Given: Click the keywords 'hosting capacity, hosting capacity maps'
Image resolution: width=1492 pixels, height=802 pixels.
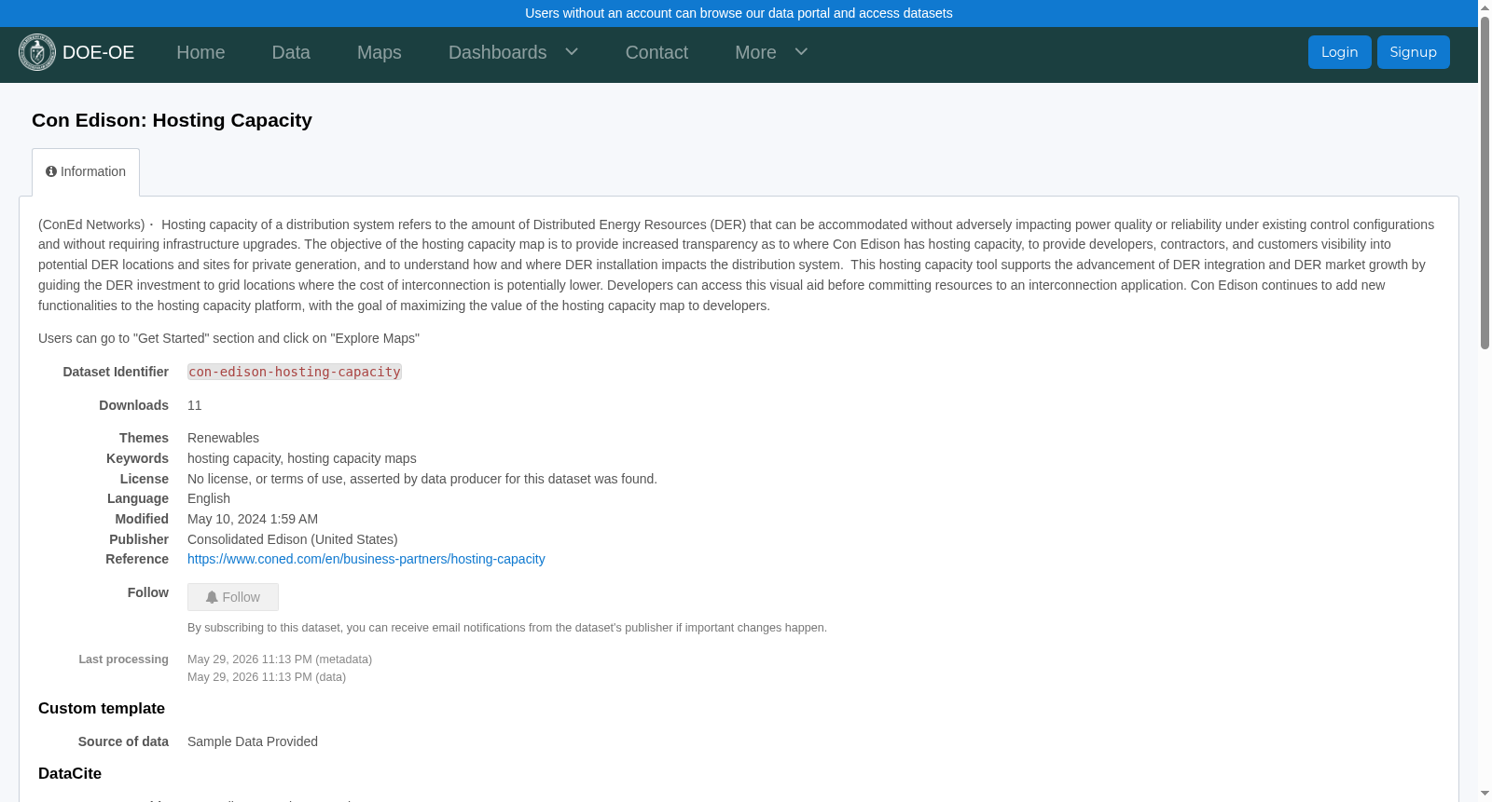Looking at the screenshot, I should (x=302, y=458).
